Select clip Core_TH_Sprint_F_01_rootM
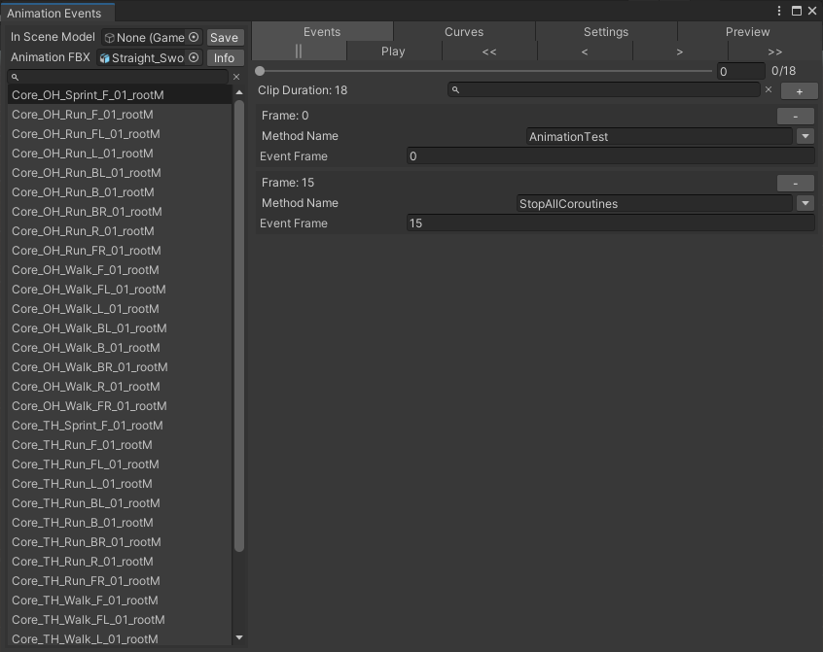 coord(120,425)
